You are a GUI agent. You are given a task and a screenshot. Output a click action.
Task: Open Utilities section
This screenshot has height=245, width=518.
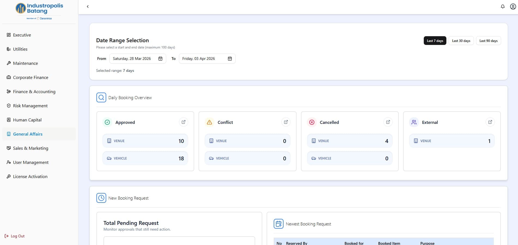pyautogui.click(x=39, y=49)
